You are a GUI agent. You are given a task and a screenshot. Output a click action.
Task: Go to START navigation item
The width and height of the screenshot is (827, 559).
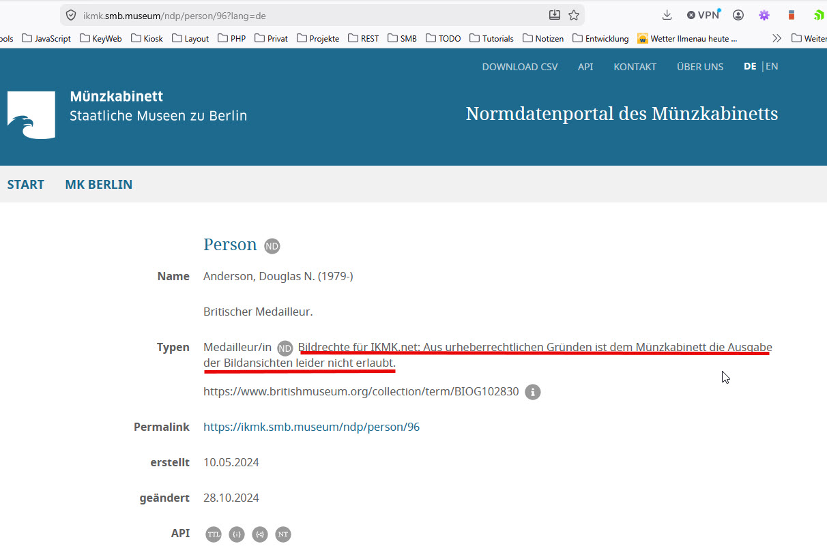click(x=26, y=185)
